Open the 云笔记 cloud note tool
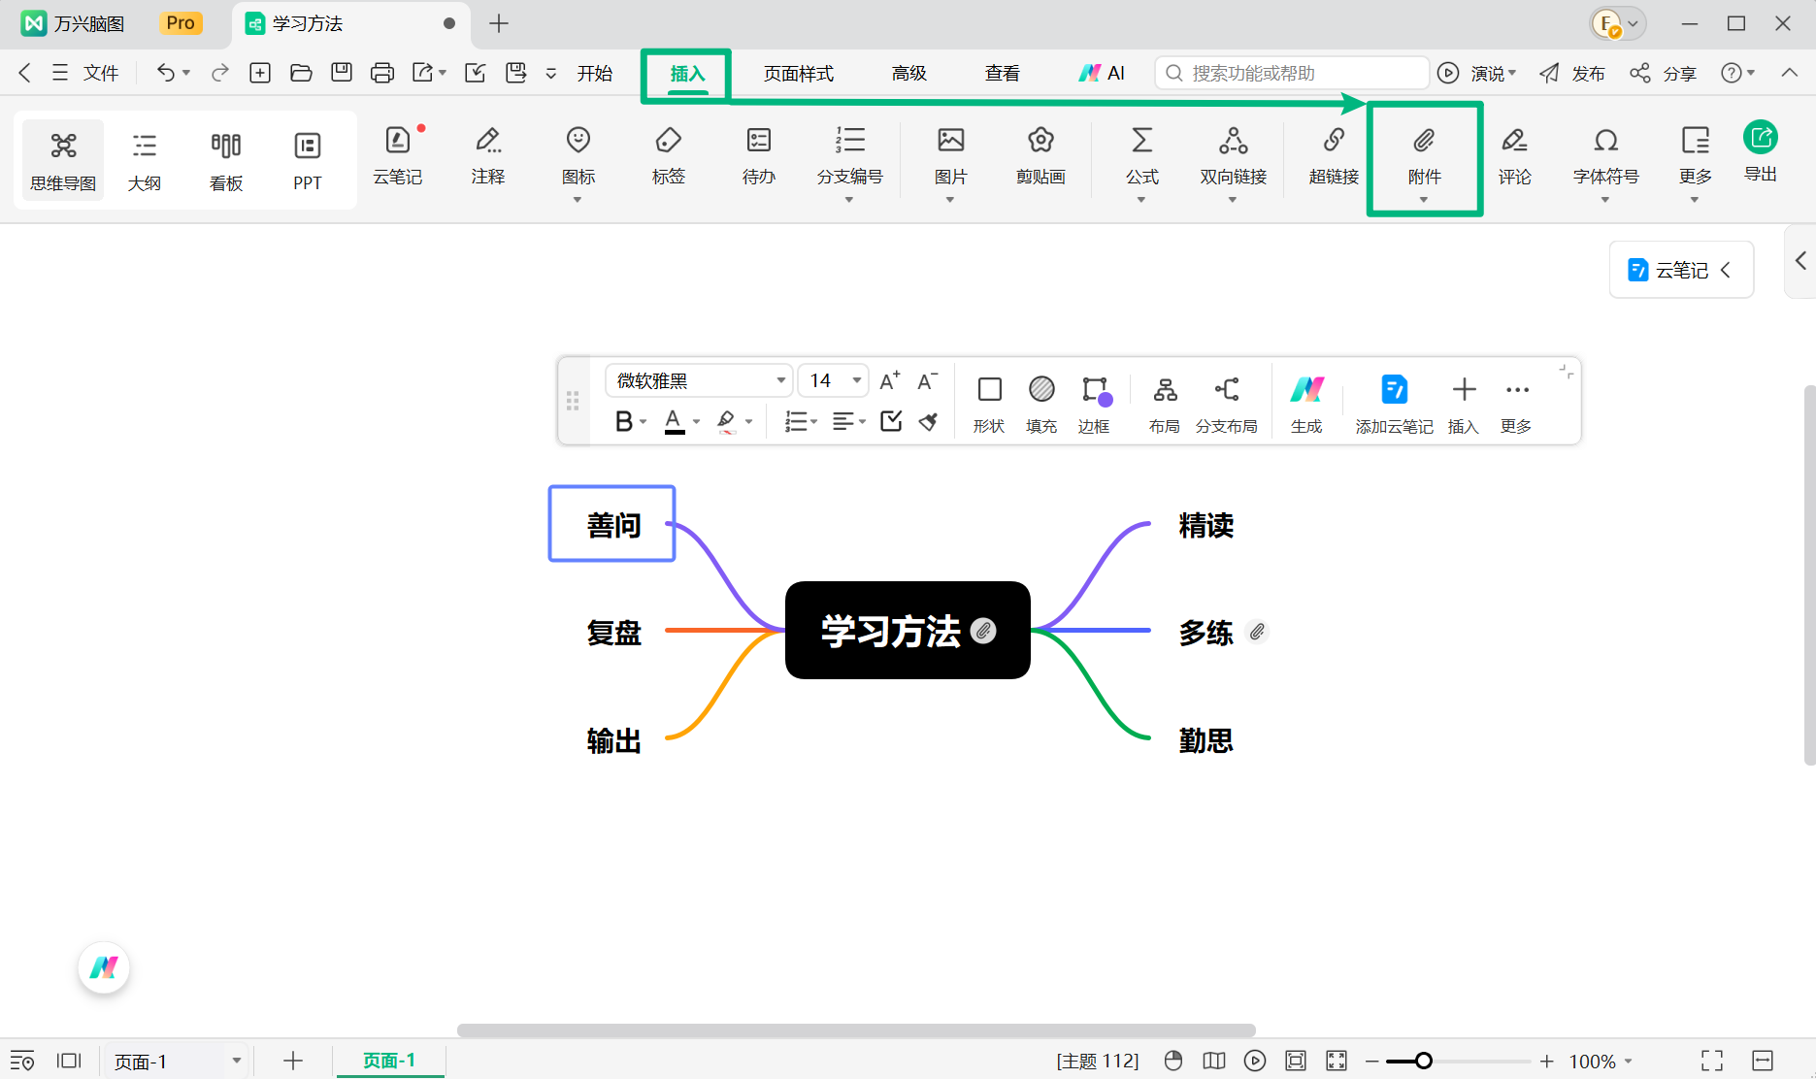Image resolution: width=1816 pixels, height=1079 pixels. (x=398, y=156)
